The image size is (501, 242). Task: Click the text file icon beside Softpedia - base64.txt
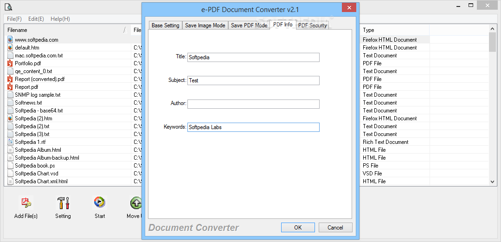pyautogui.click(x=10, y=111)
